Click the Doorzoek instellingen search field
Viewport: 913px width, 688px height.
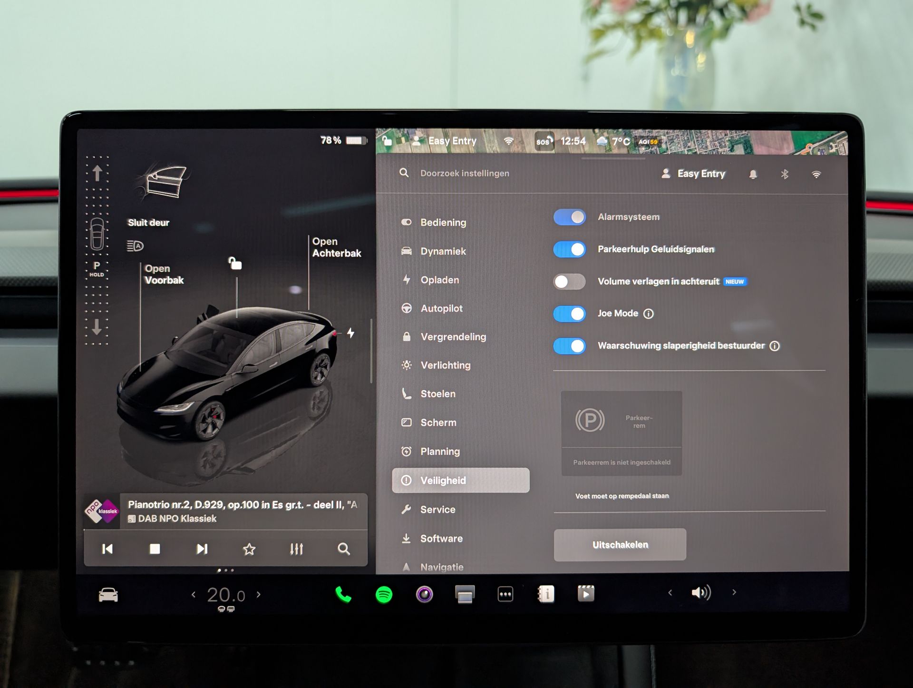point(465,173)
